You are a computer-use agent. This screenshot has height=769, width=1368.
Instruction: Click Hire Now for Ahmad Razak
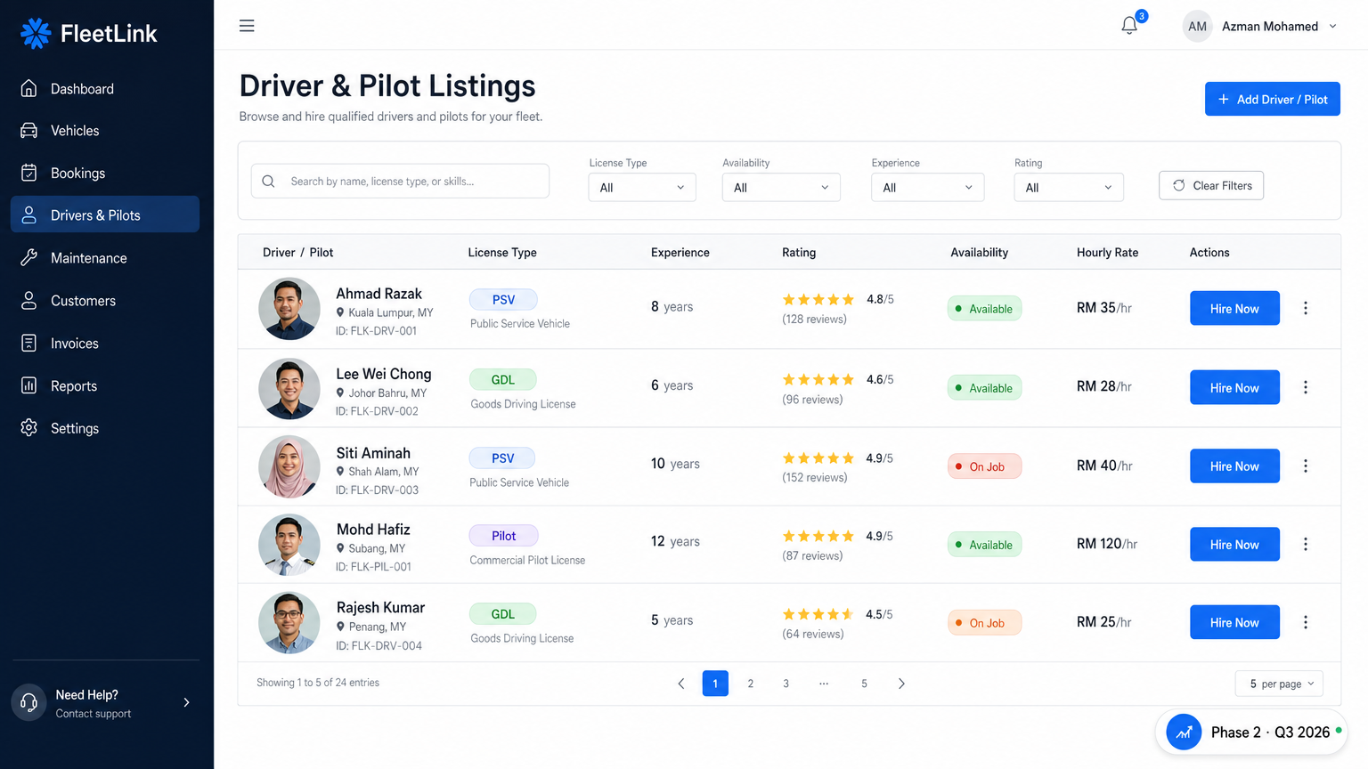coord(1234,308)
